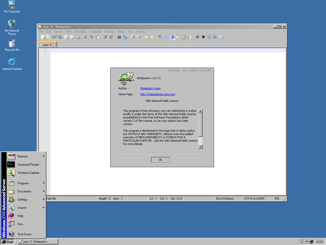
Task: Click the Undo arrow icon
Action: pos(105,37)
